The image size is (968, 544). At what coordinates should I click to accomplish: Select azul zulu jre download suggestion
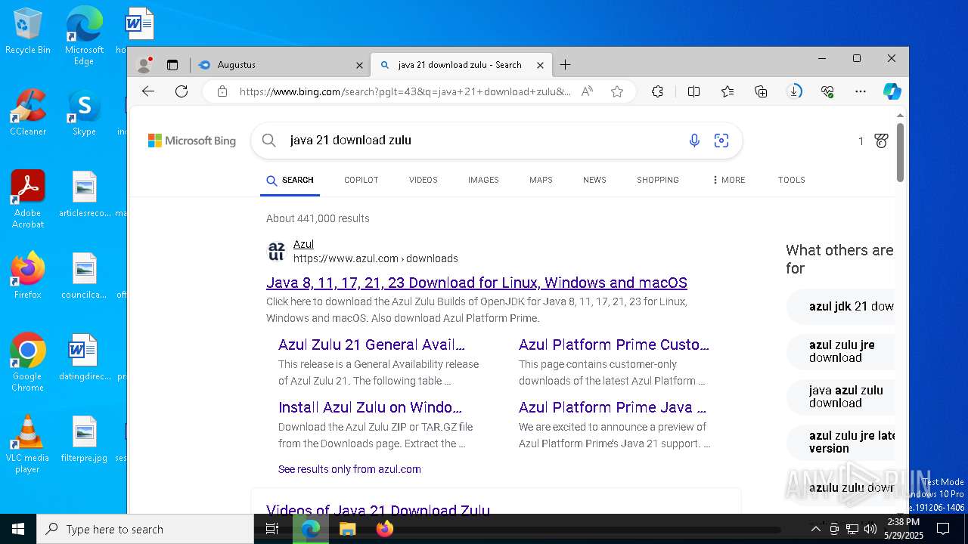841,351
